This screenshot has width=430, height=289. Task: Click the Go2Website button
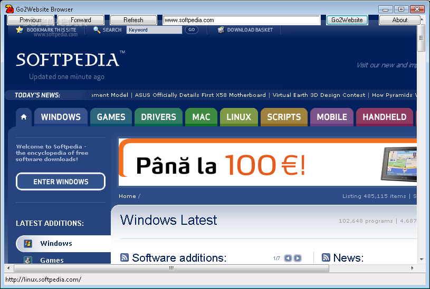tap(347, 20)
